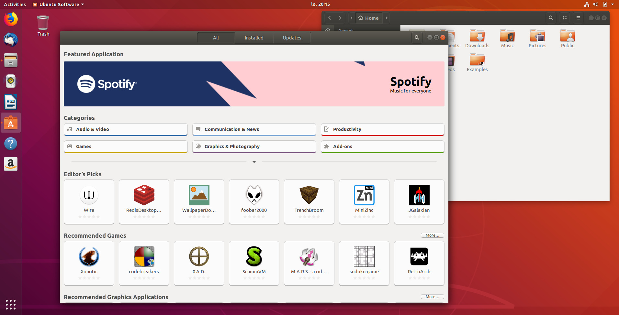Screen dimensions: 619x315
Task: Open the Wire app tile
Action: point(89,202)
